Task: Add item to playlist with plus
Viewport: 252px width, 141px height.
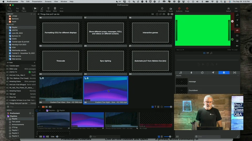Action: [x=34, y=62]
